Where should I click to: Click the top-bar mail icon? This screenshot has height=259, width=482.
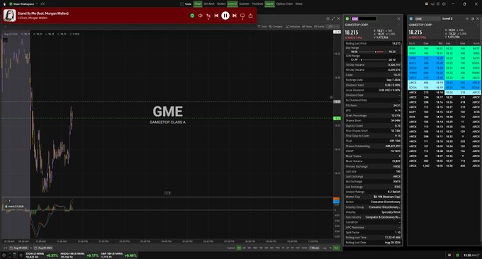point(427,4)
